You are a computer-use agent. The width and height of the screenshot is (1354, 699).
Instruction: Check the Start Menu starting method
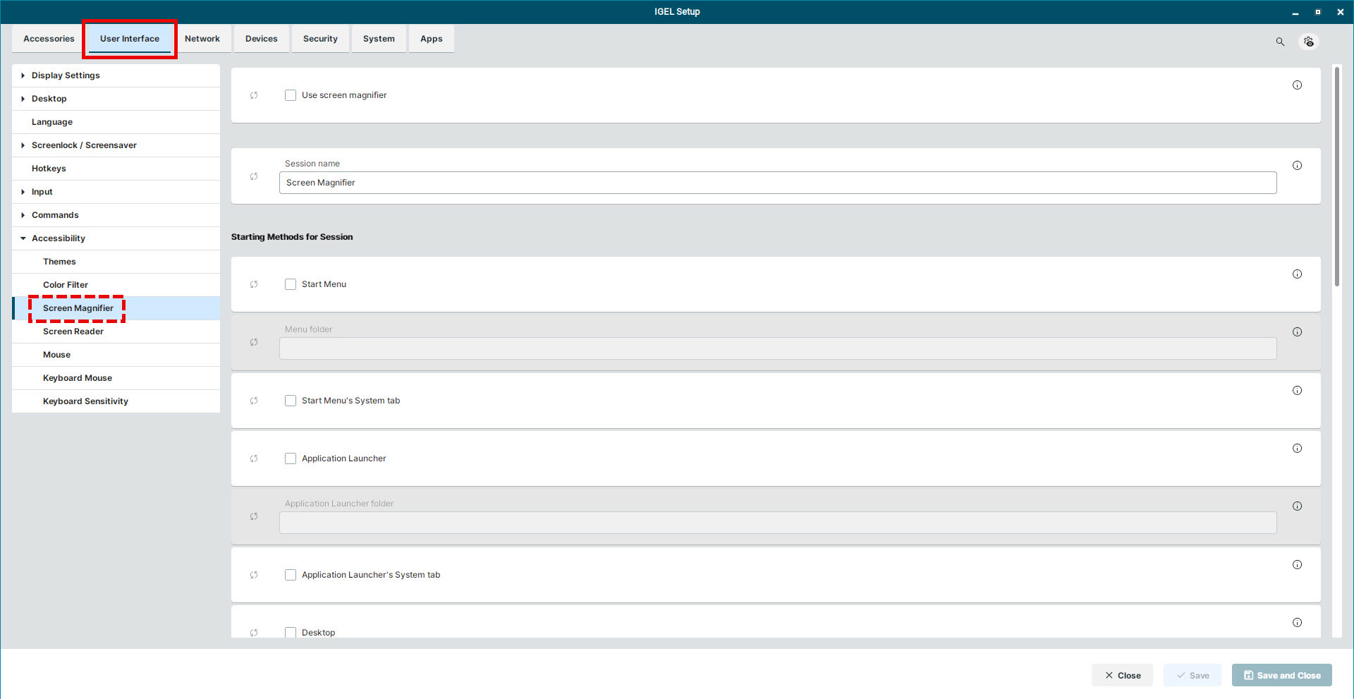[x=291, y=284]
